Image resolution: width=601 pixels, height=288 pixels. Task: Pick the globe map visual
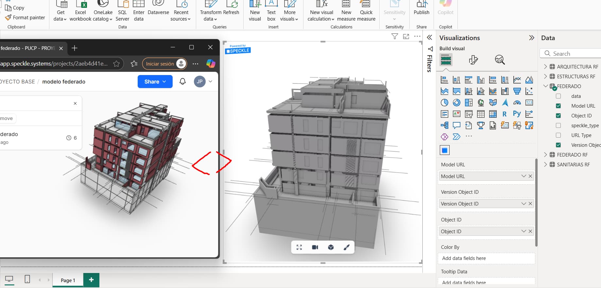click(x=481, y=103)
